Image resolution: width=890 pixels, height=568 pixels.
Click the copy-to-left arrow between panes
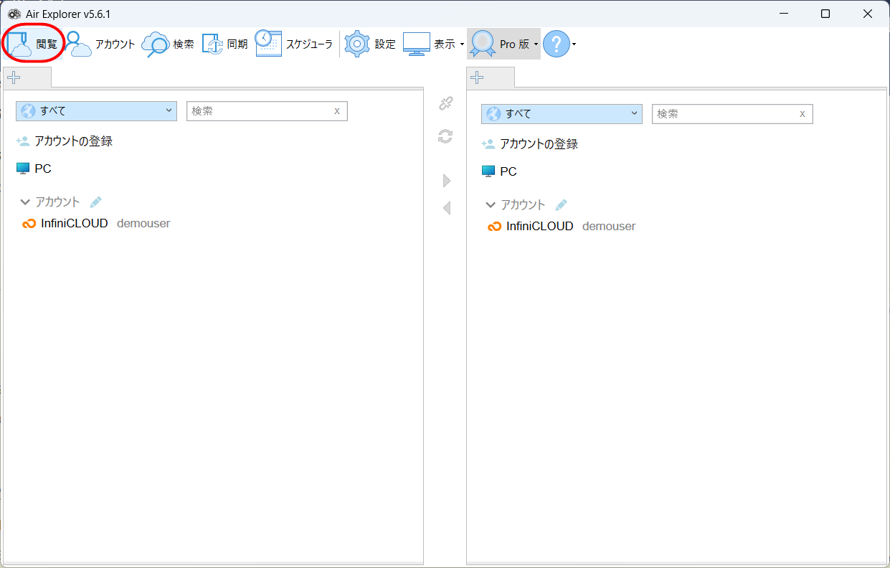447,208
